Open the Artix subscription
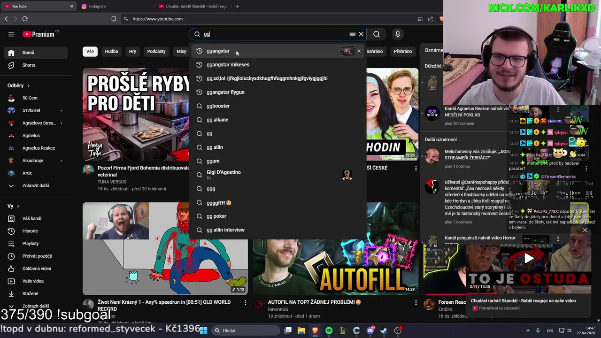Image resolution: width=601 pixels, height=338 pixels. coord(36,173)
